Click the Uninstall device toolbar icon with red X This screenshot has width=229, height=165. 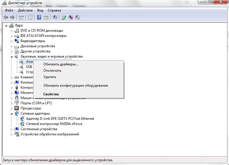(x=71, y=18)
